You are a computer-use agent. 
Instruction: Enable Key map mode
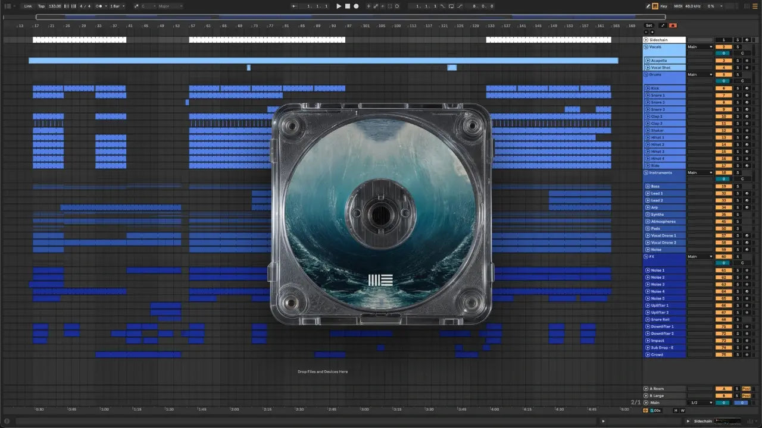(x=664, y=6)
